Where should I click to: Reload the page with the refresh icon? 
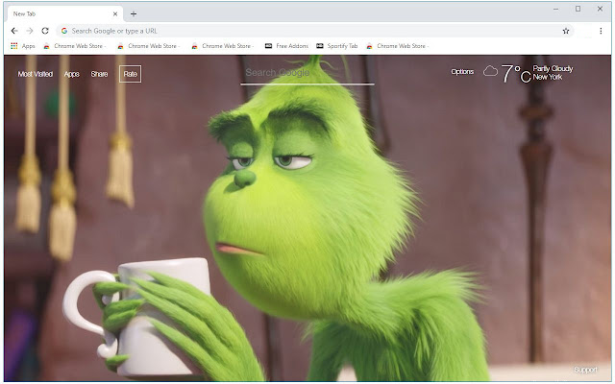(45, 31)
